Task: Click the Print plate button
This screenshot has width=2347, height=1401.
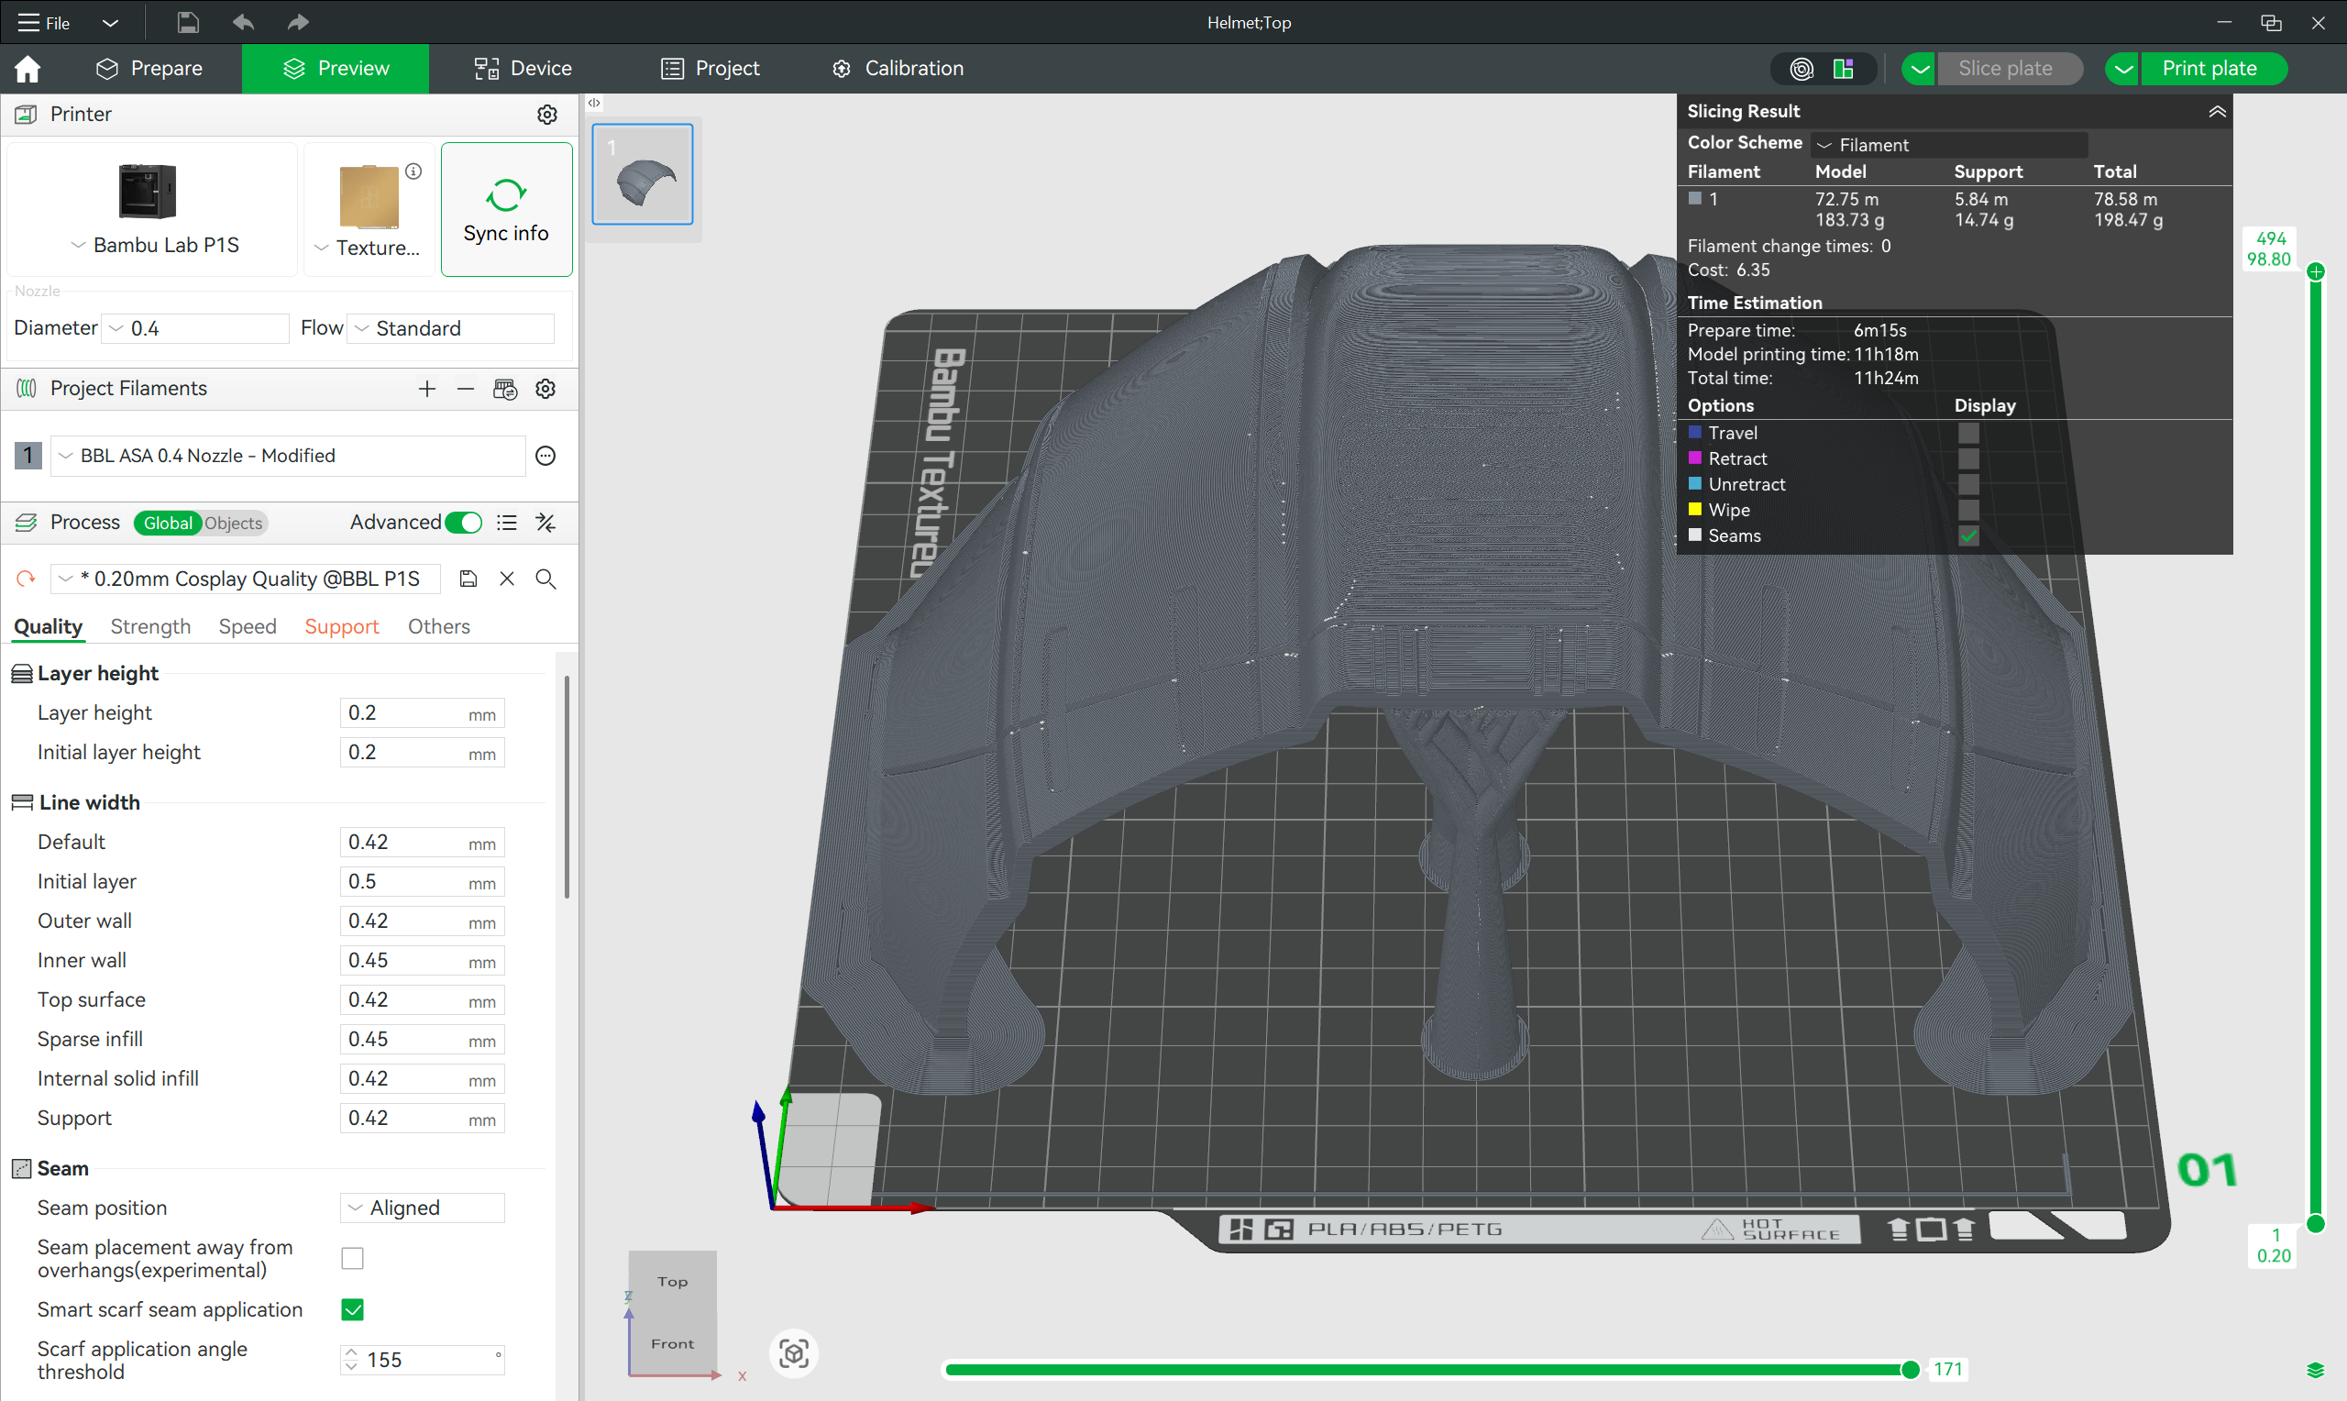Action: point(2209,69)
